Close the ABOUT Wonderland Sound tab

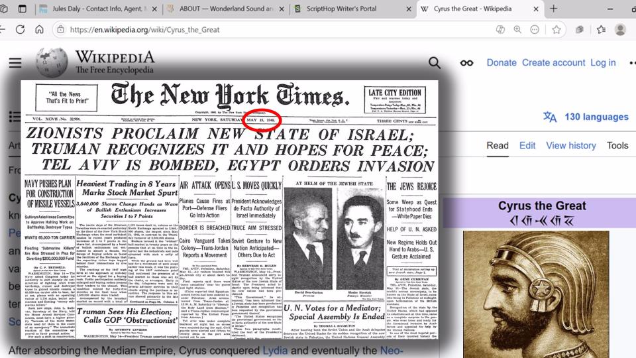pos(282,9)
